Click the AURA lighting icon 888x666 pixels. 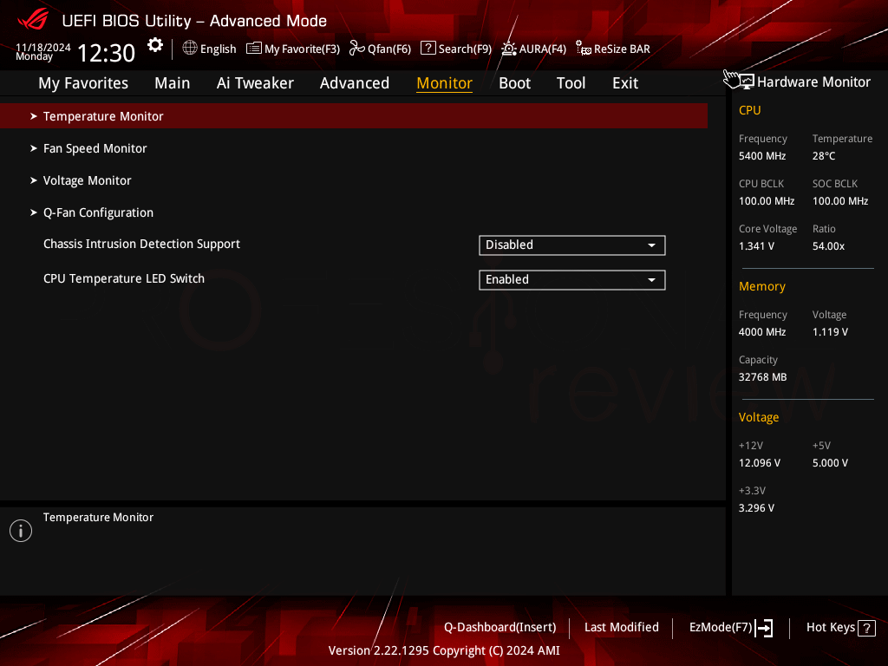(508, 49)
